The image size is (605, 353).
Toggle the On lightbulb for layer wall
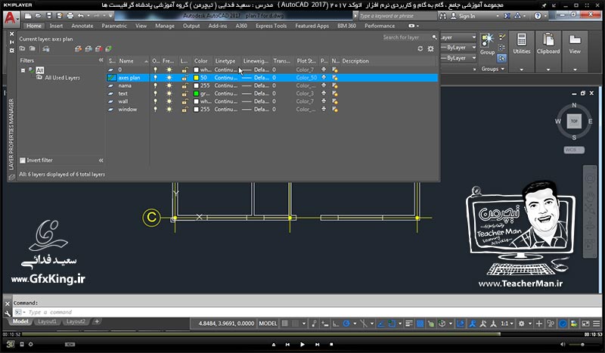[155, 101]
